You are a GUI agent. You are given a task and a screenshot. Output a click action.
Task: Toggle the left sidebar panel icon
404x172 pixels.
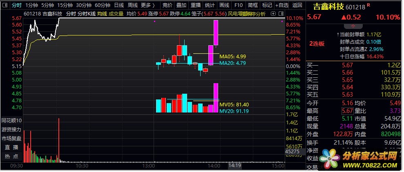point(5,5)
